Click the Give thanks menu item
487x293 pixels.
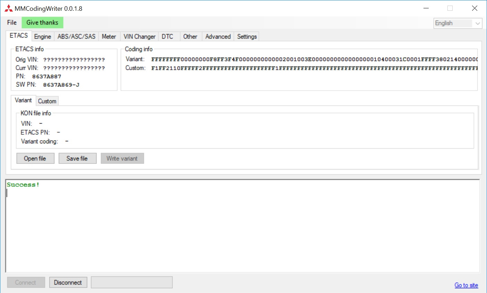point(42,22)
